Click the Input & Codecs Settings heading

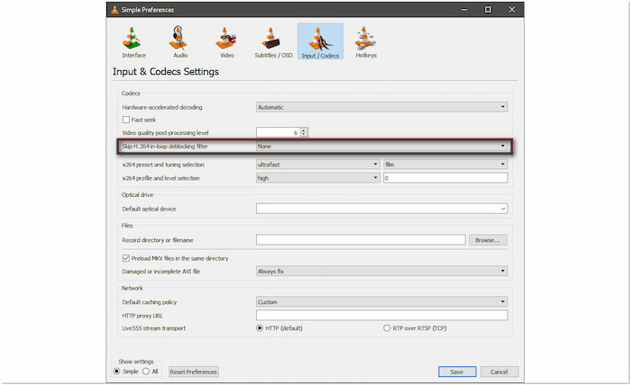click(166, 71)
